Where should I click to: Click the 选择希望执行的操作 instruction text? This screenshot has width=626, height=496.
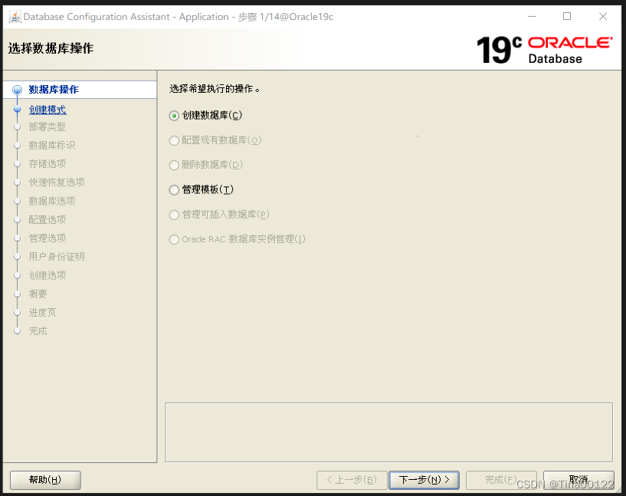click(x=215, y=89)
